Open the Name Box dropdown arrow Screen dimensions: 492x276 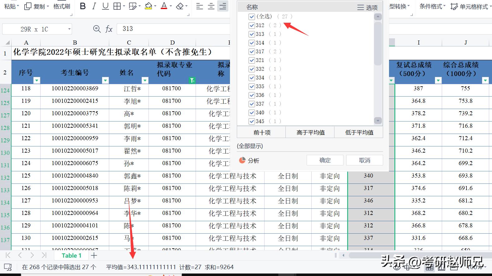(x=69, y=29)
